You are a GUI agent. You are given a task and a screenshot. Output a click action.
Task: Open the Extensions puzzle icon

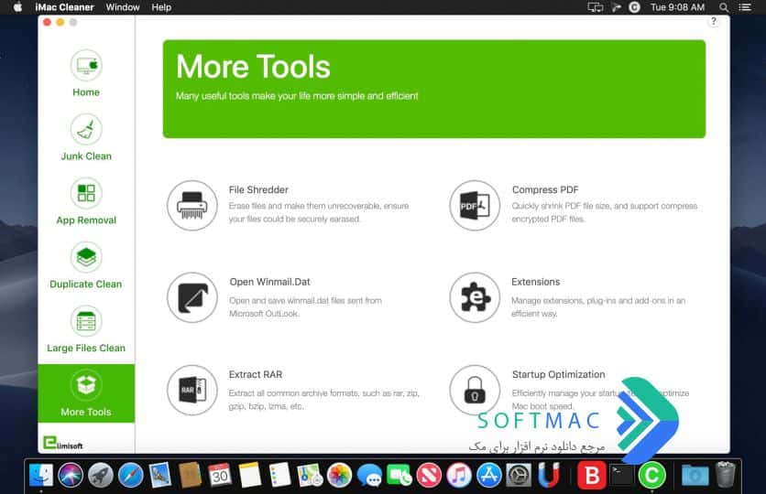click(475, 297)
